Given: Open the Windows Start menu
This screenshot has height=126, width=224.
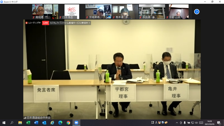Looking at the screenshot, I should click(x=4, y=123).
